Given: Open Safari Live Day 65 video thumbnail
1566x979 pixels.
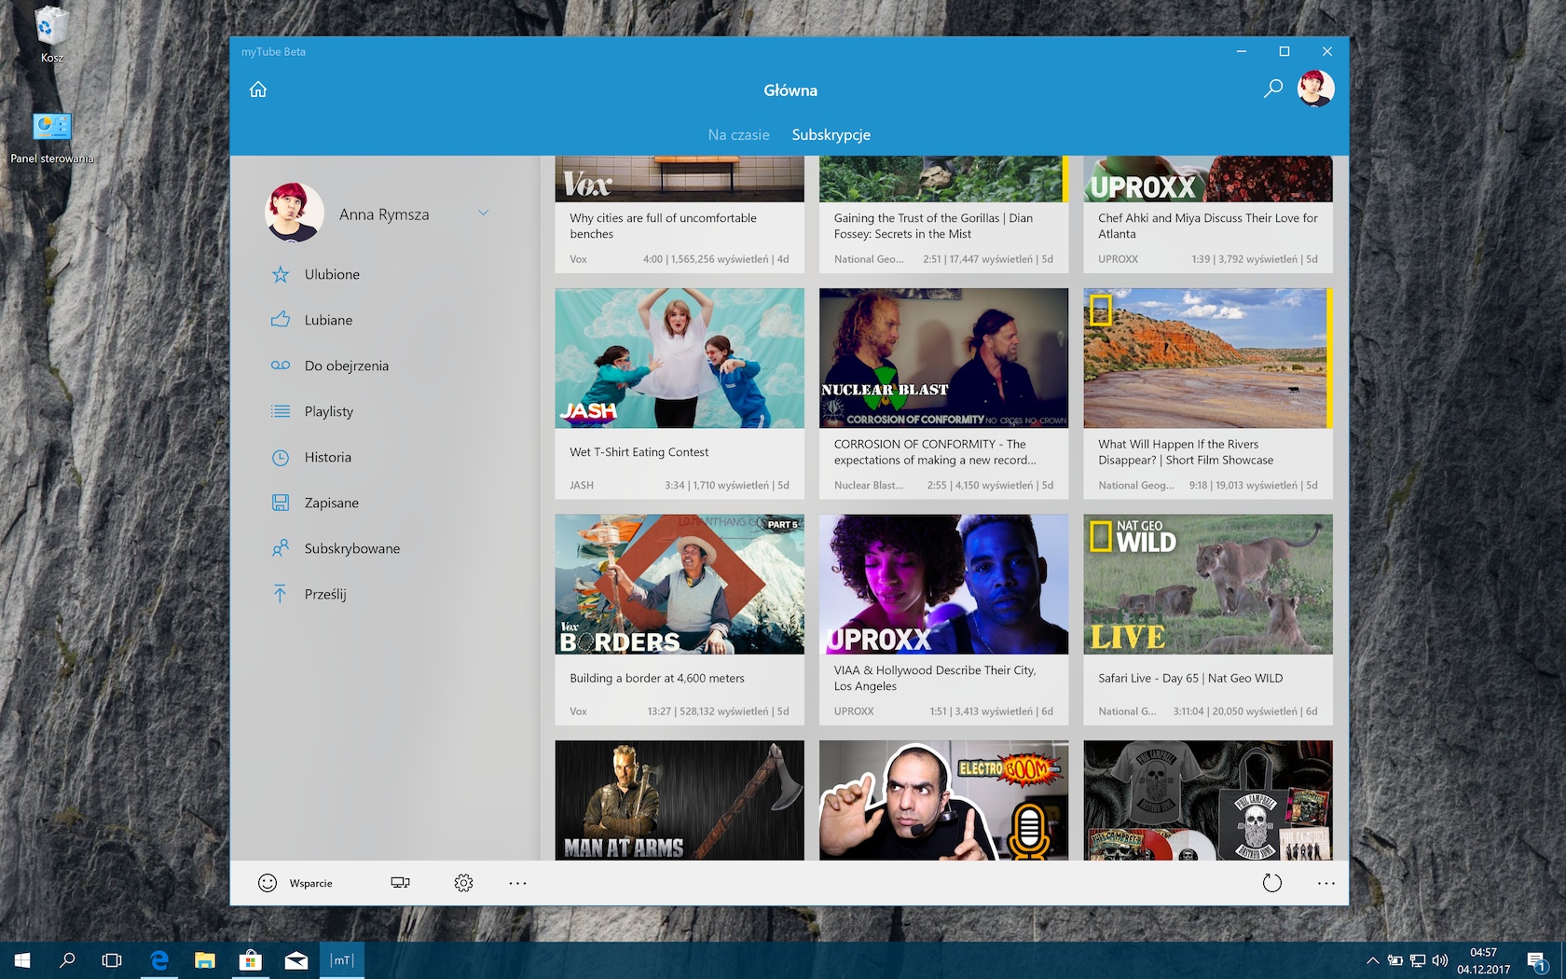Looking at the screenshot, I should [x=1207, y=585].
